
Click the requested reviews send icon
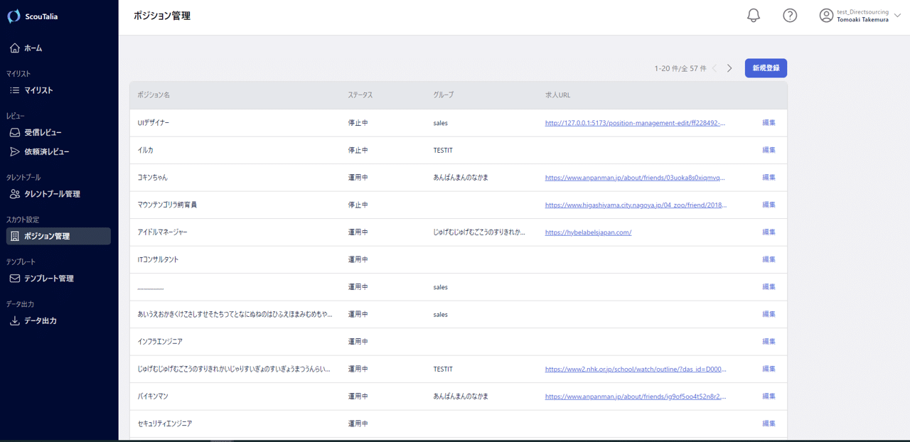coord(15,151)
